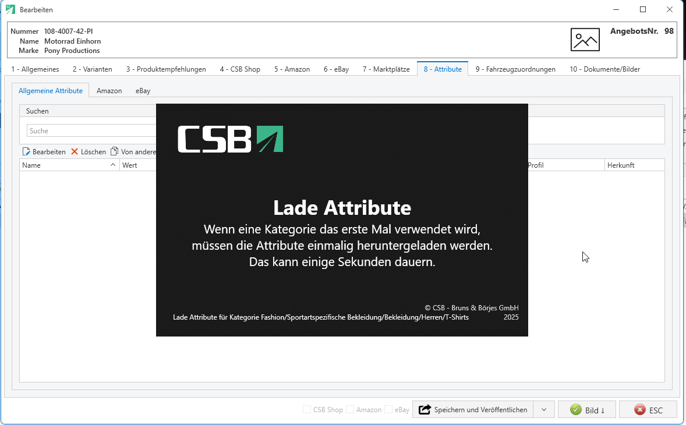
Task: Click the share icon on Speichern und Veröffentlichen
Action: [x=425, y=410]
